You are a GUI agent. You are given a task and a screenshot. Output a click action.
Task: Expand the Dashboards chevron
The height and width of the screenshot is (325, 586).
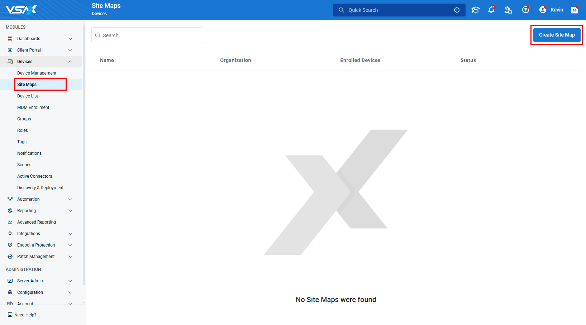point(70,39)
